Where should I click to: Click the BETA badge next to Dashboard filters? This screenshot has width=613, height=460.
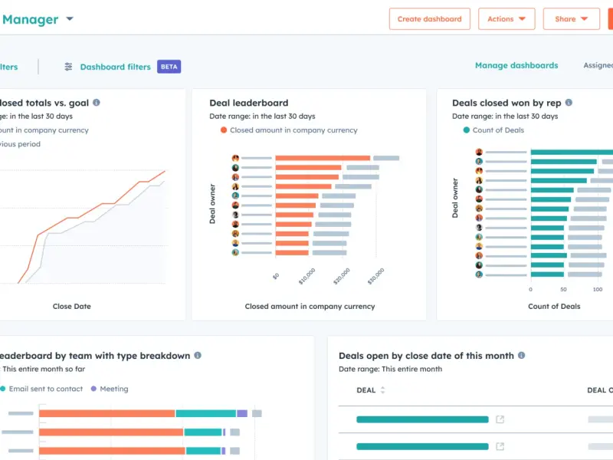point(169,67)
